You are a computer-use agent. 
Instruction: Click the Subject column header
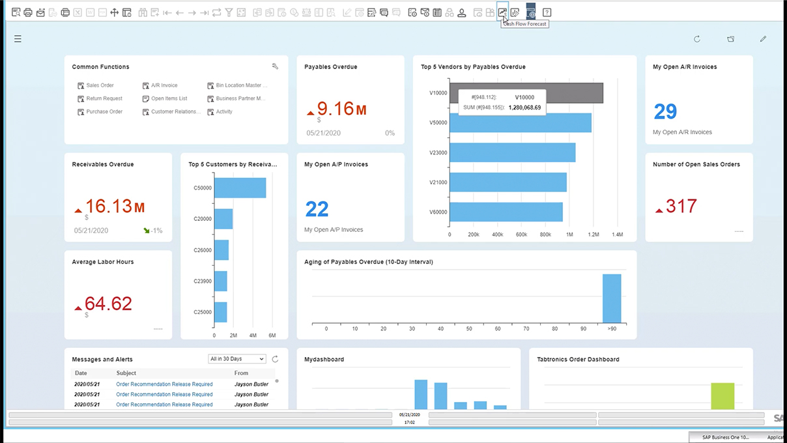[x=126, y=373]
